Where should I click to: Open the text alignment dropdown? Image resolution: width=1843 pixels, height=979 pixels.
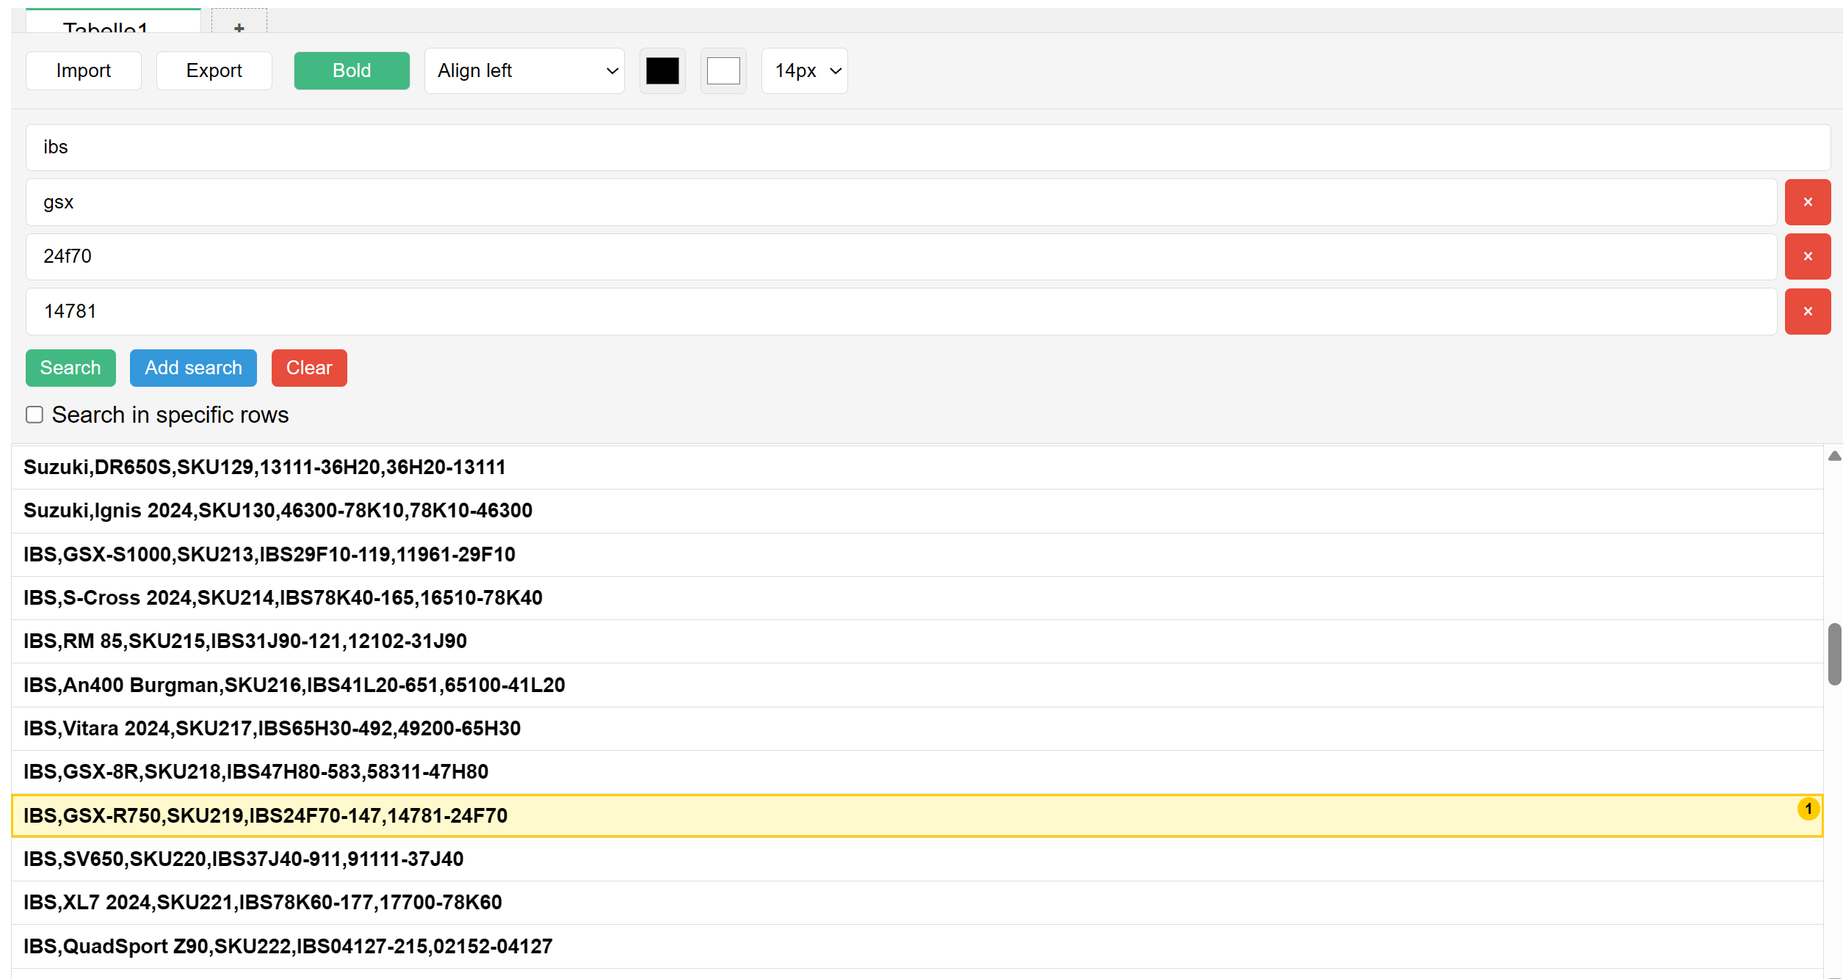(524, 70)
